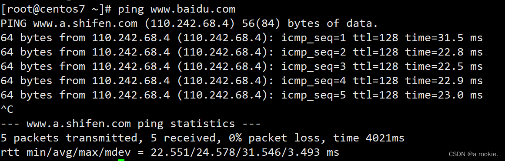Click the time=23.0 ms value
The image size is (505, 161).
click(x=444, y=95)
